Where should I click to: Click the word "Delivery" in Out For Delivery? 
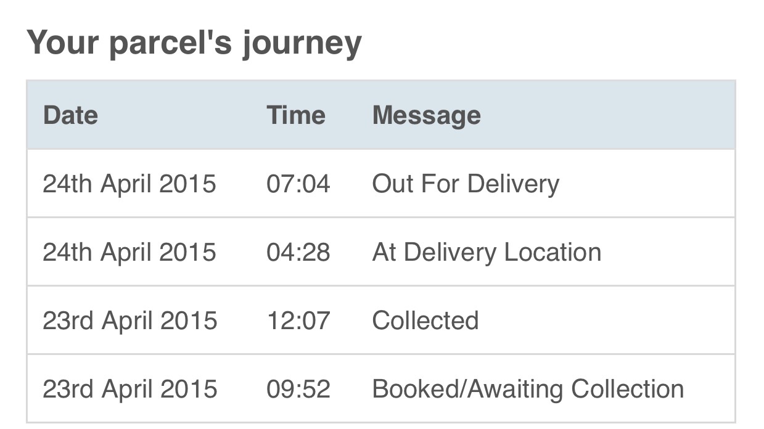[x=513, y=184]
